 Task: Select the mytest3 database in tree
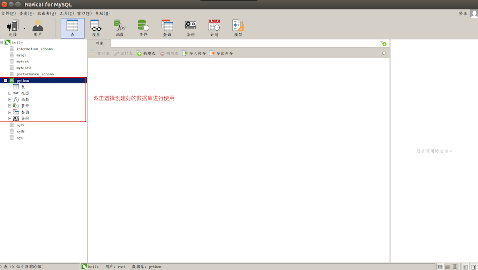click(23, 68)
